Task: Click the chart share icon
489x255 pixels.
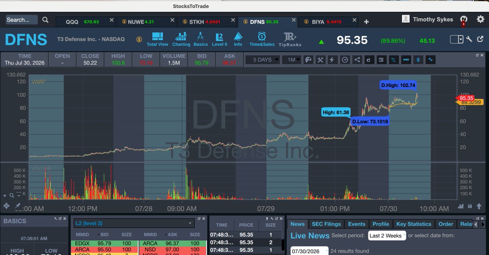Action: click(357, 60)
